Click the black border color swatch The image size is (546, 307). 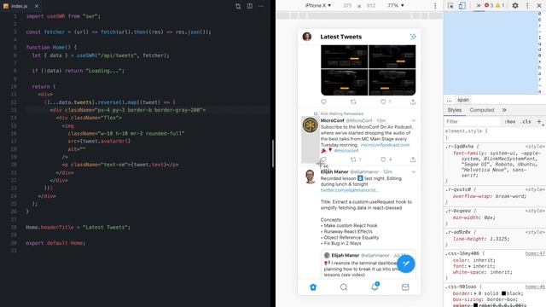point(503,293)
